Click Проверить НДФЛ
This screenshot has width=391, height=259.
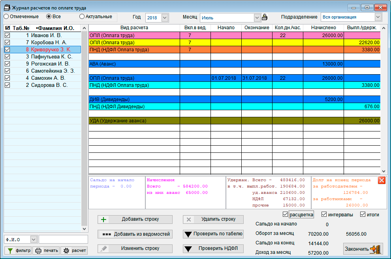pyautogui.click(x=213, y=248)
